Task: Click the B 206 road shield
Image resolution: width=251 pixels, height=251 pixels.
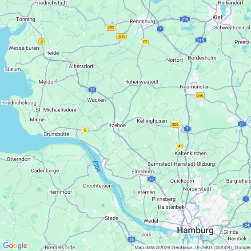Action: coord(175,124)
